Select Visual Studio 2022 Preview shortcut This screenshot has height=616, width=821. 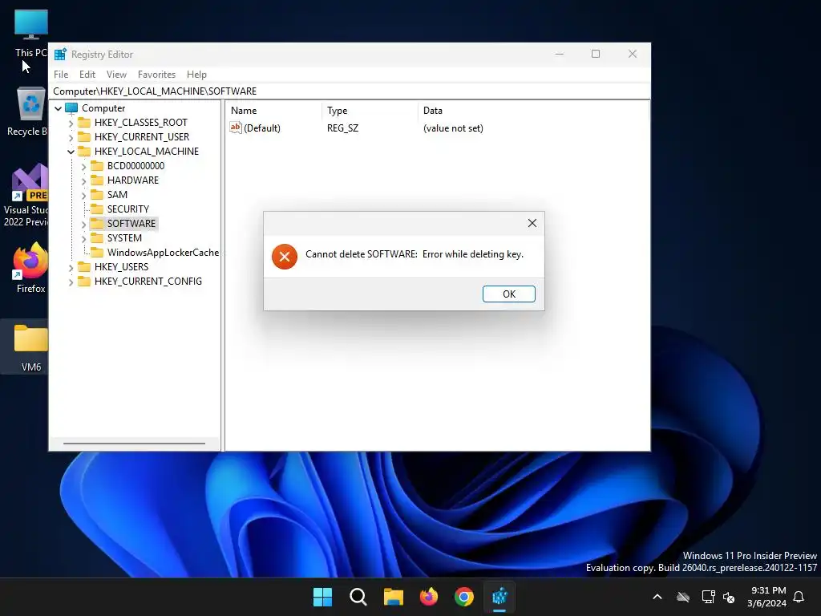pos(26,196)
